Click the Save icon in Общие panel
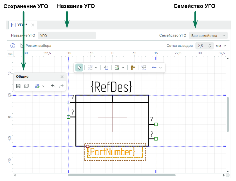 click(18, 86)
